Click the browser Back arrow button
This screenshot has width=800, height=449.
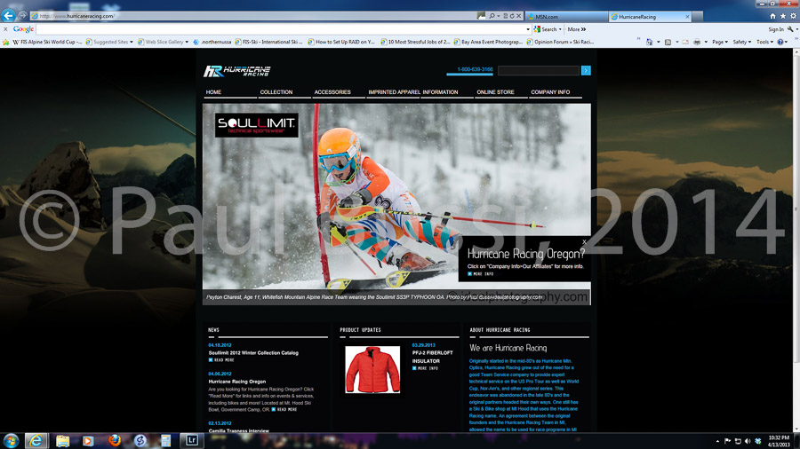(x=8, y=16)
